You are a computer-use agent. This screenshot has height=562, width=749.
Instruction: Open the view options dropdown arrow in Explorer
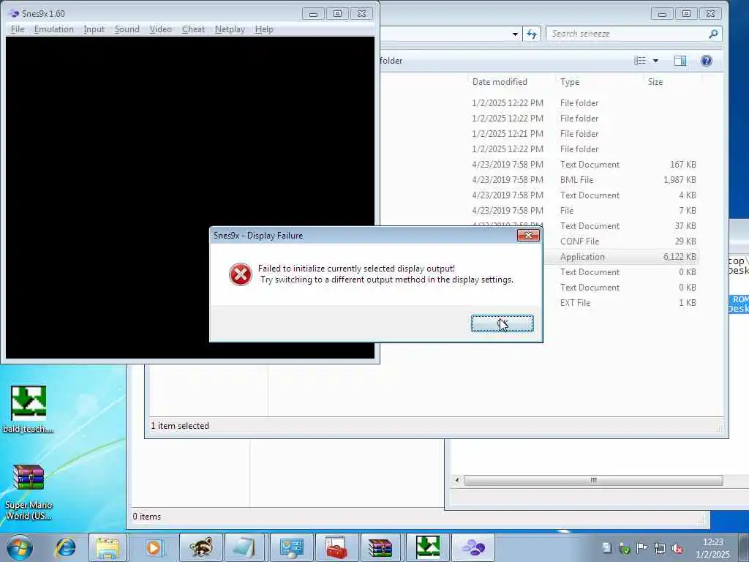point(655,61)
